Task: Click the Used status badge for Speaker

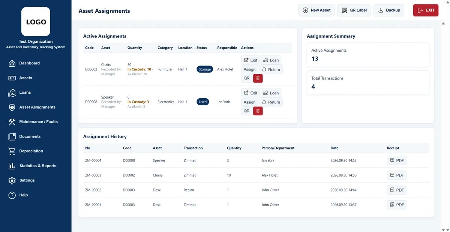Action: [203, 102]
